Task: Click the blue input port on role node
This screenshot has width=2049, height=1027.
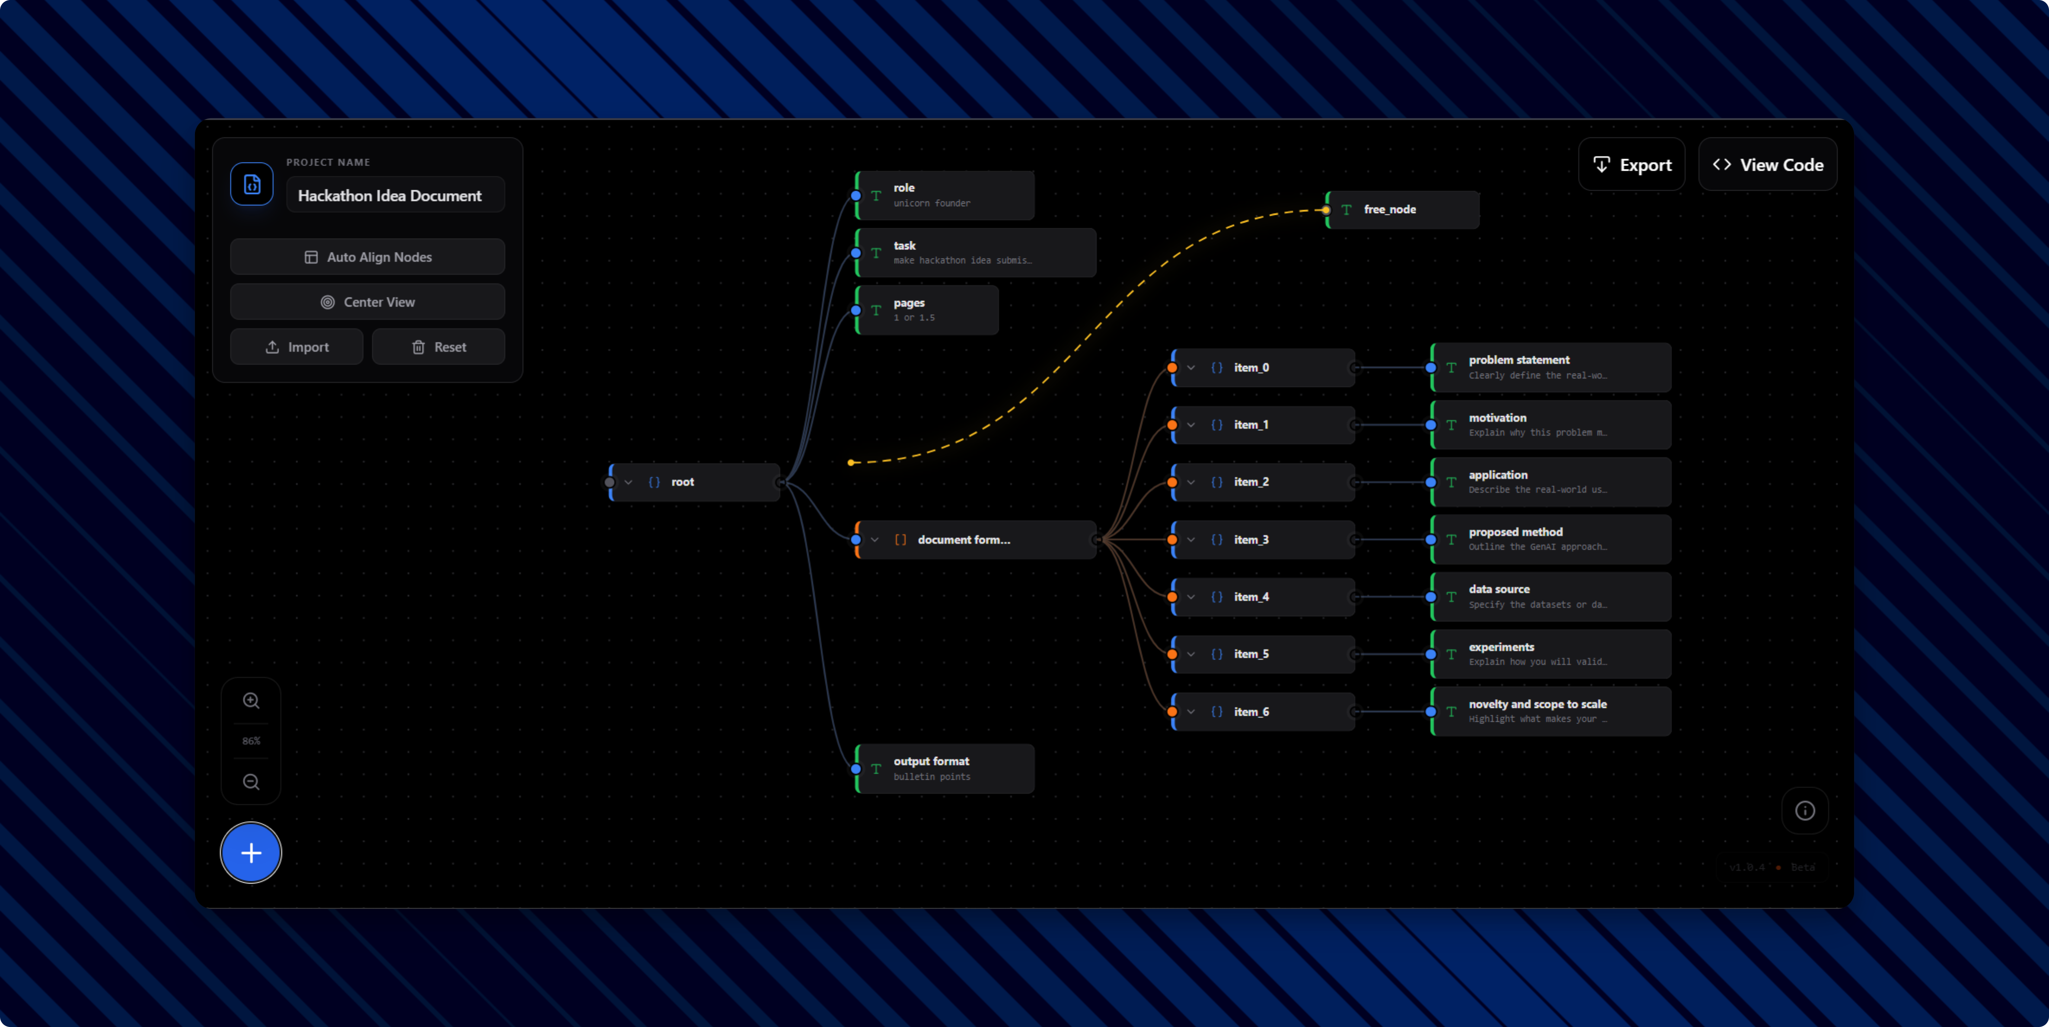Action: click(856, 196)
